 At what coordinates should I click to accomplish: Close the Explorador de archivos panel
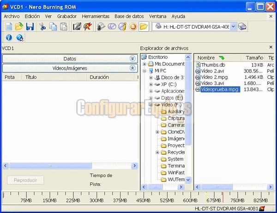click(271, 47)
